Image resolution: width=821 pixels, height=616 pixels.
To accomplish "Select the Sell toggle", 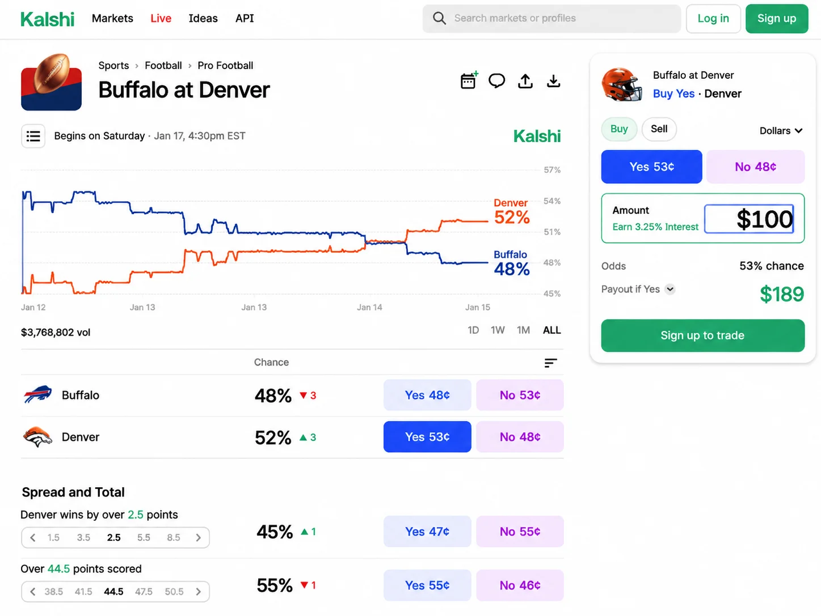I will 659,129.
